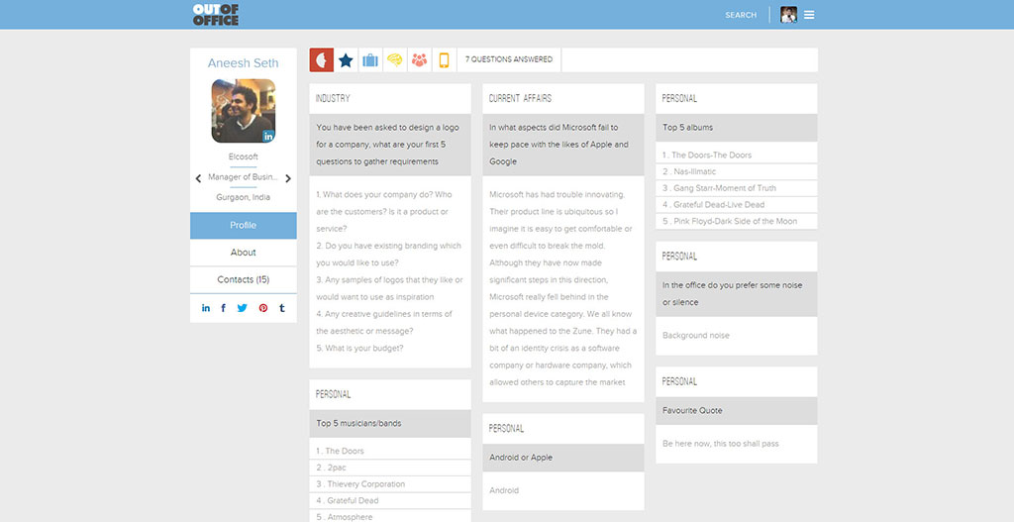Click the logo design question in Industry card
This screenshot has width=1014, height=522.
(x=390, y=145)
